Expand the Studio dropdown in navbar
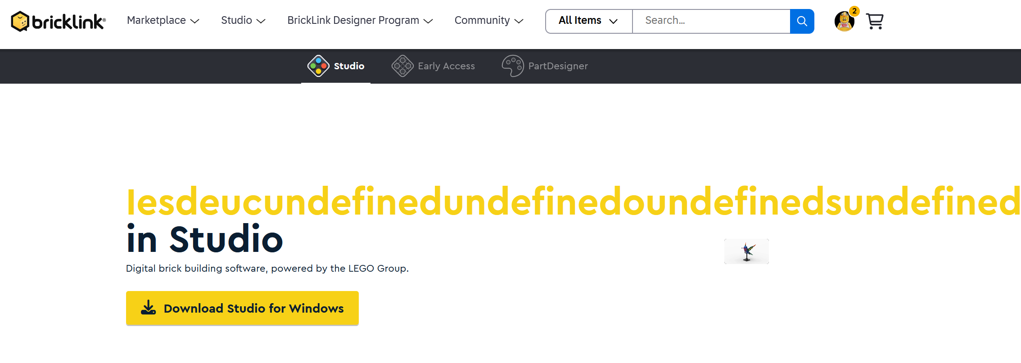Image resolution: width=1021 pixels, height=363 pixels. pos(243,21)
